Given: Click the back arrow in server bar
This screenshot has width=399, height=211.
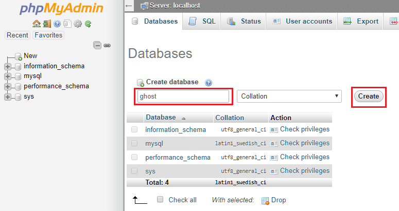Looking at the screenshot, I should point(129,6).
